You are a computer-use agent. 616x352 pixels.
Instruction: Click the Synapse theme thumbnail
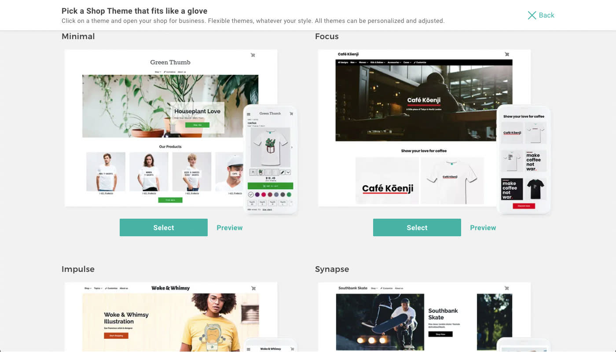[424, 316]
